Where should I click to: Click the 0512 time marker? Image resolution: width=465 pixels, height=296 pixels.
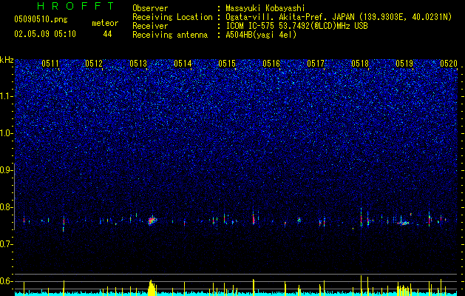click(94, 64)
